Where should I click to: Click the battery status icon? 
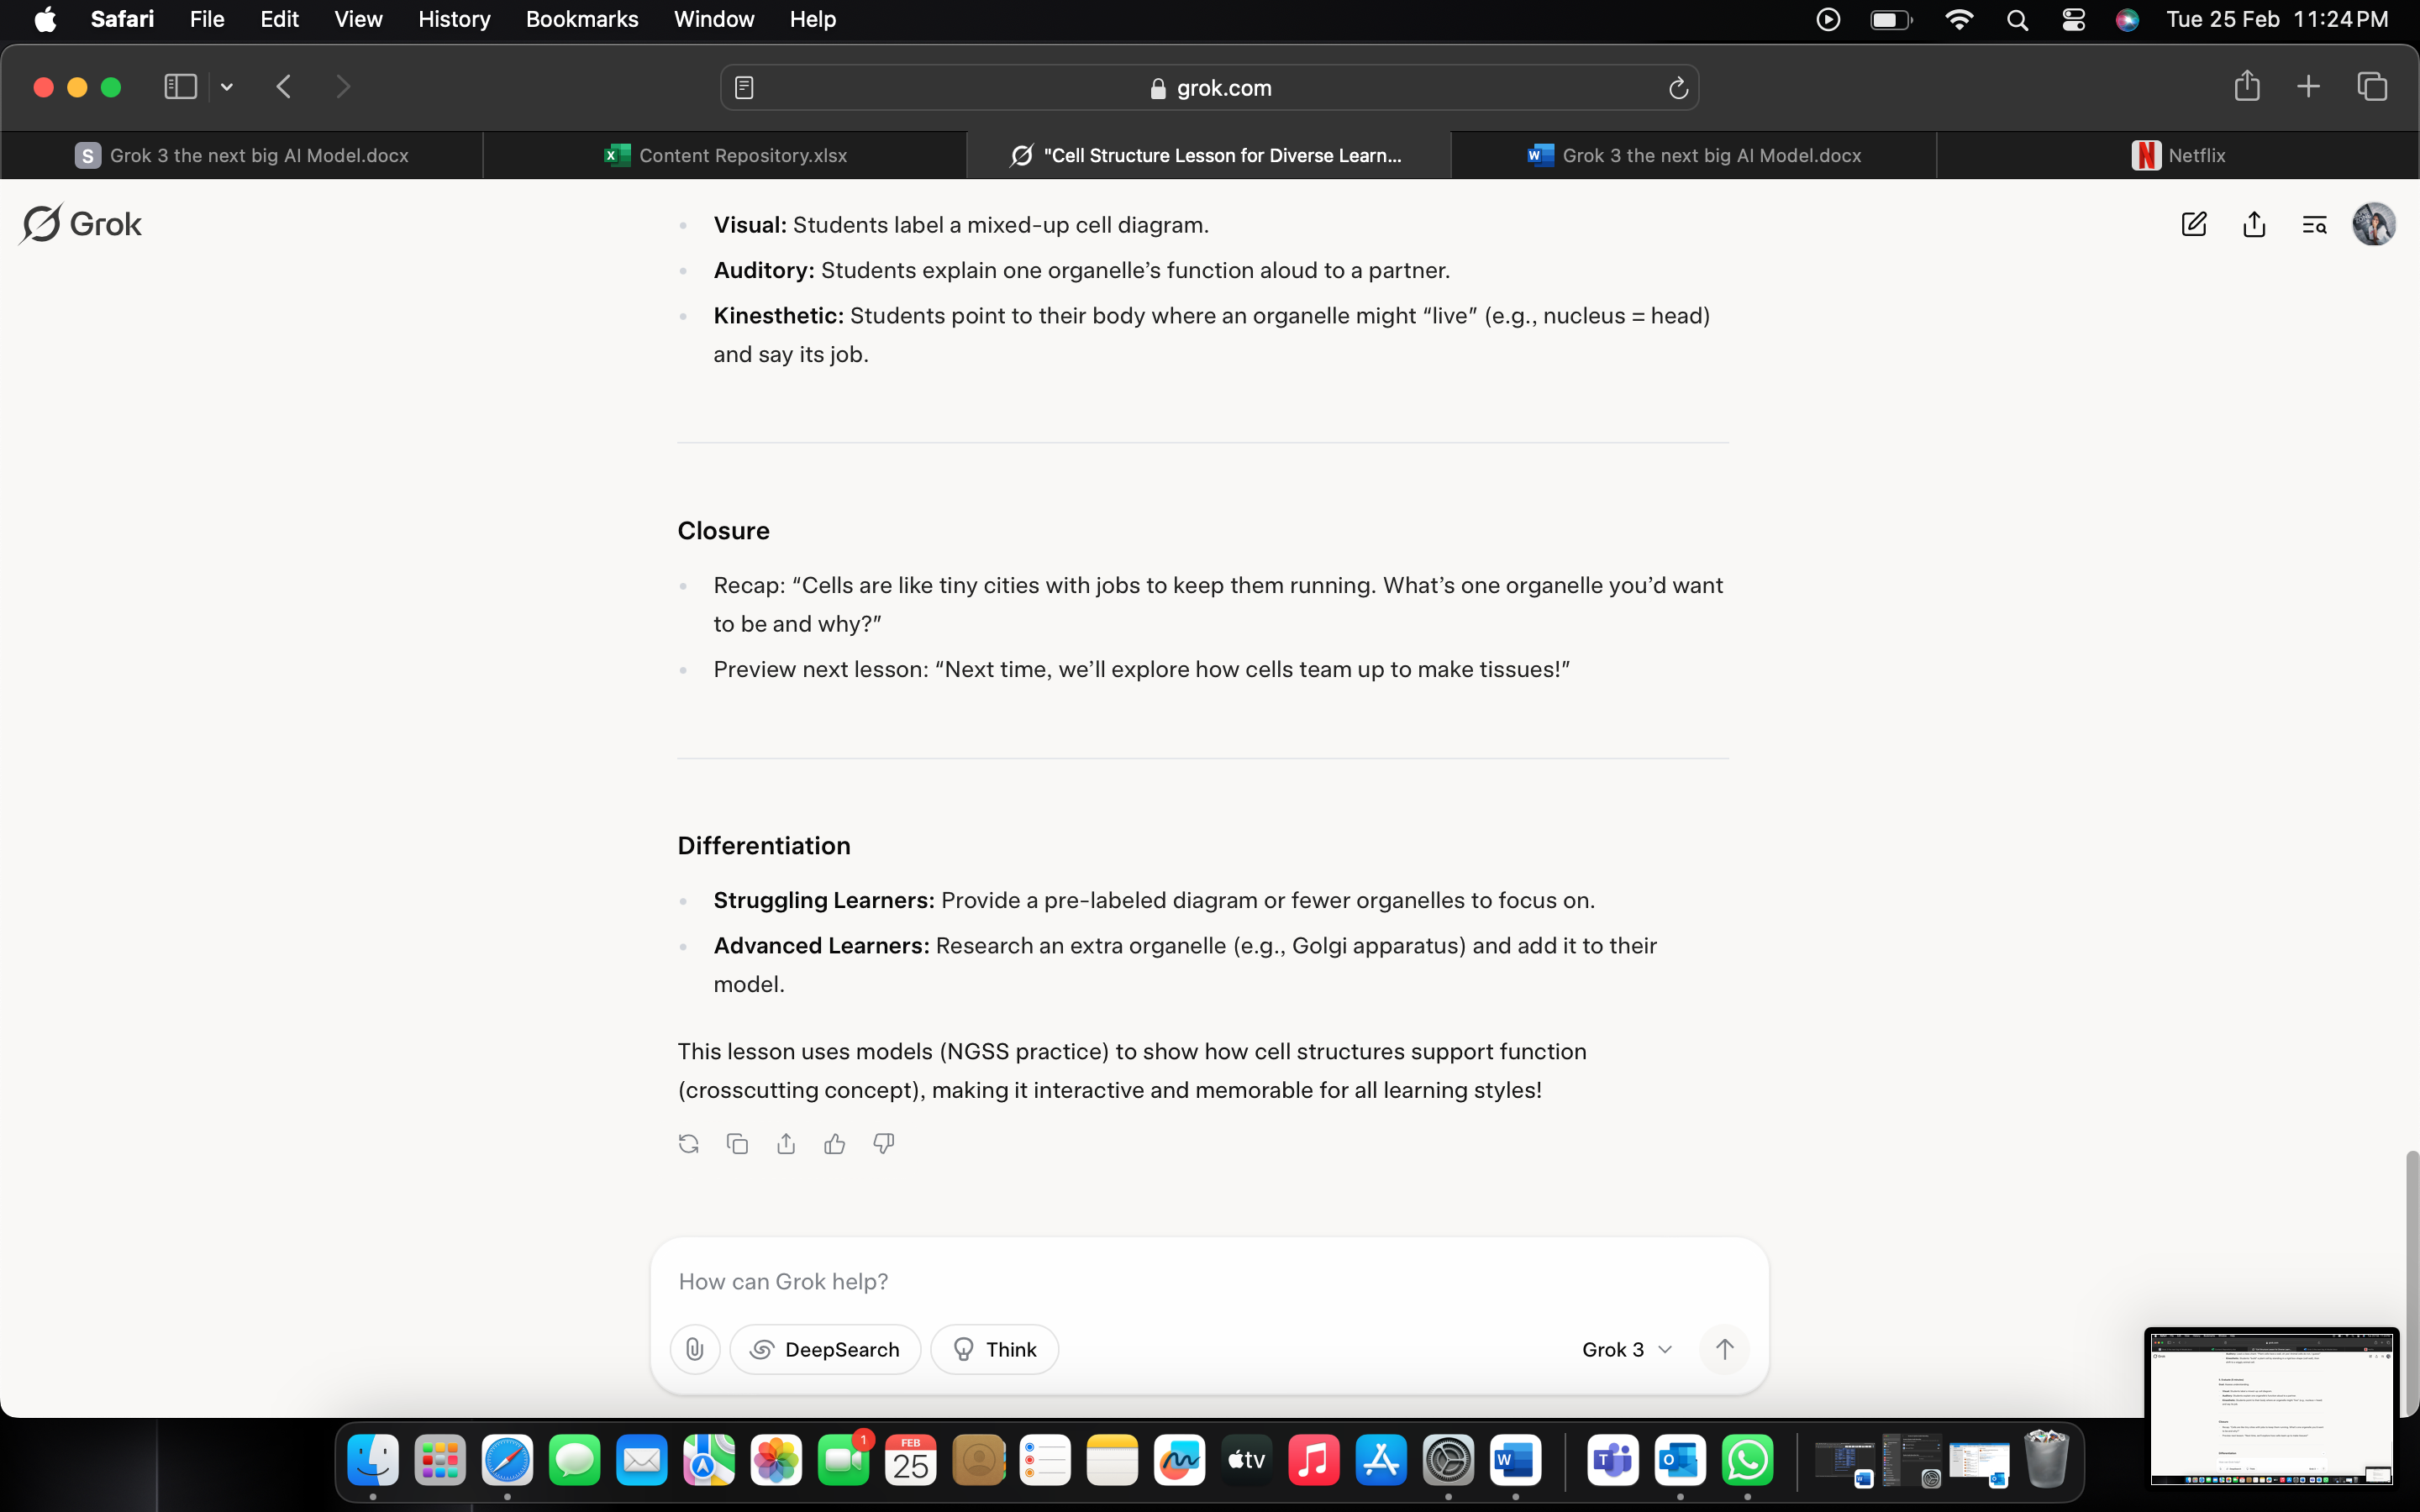1891,20
